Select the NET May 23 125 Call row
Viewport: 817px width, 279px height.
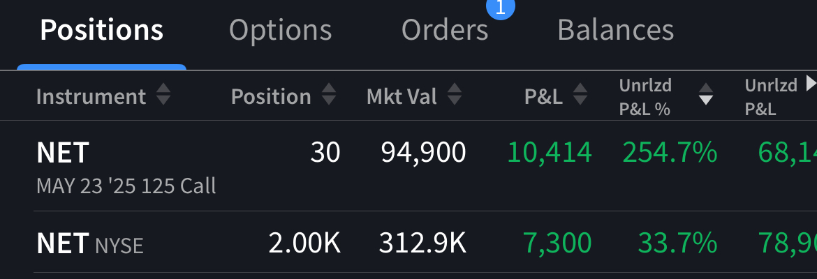pos(126,167)
